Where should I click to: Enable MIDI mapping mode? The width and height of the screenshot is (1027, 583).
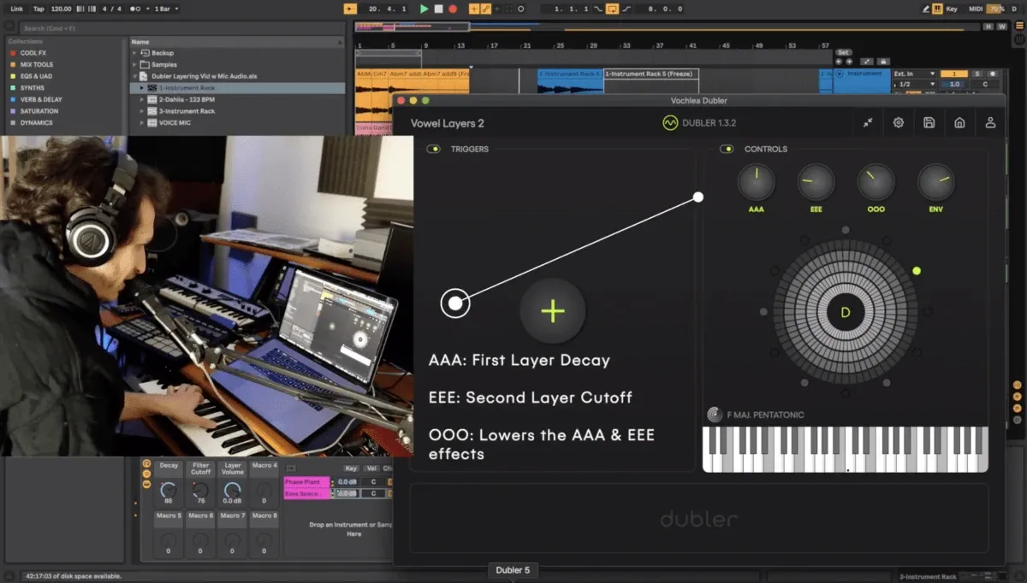[975, 9]
